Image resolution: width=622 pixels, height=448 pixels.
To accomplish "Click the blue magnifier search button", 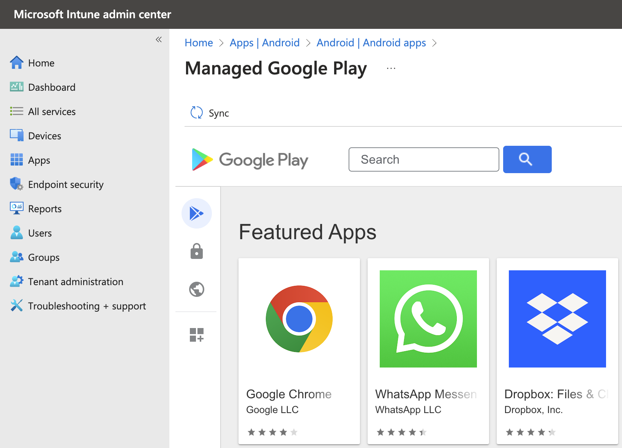I will 527,159.
